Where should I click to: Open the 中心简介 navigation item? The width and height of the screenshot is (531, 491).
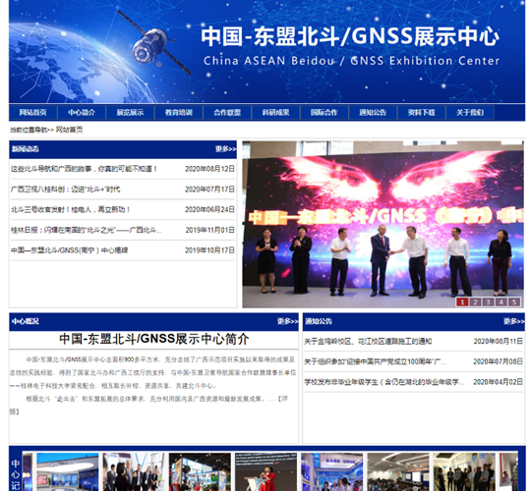pyautogui.click(x=82, y=112)
